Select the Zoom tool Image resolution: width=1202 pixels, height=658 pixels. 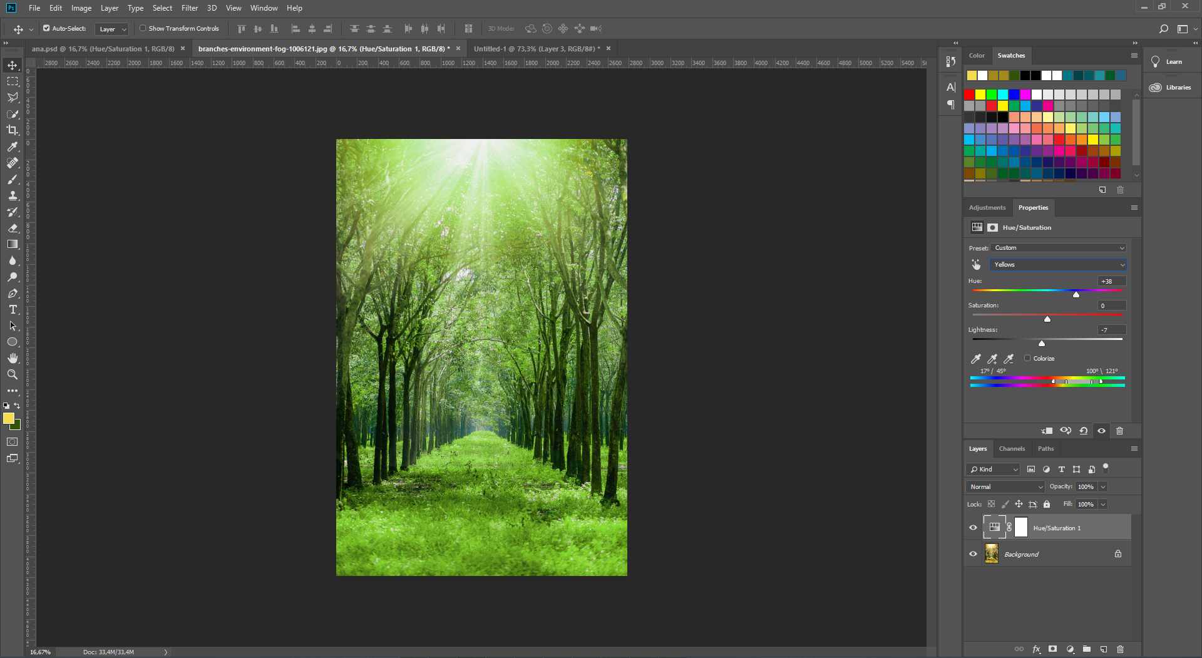[13, 374]
